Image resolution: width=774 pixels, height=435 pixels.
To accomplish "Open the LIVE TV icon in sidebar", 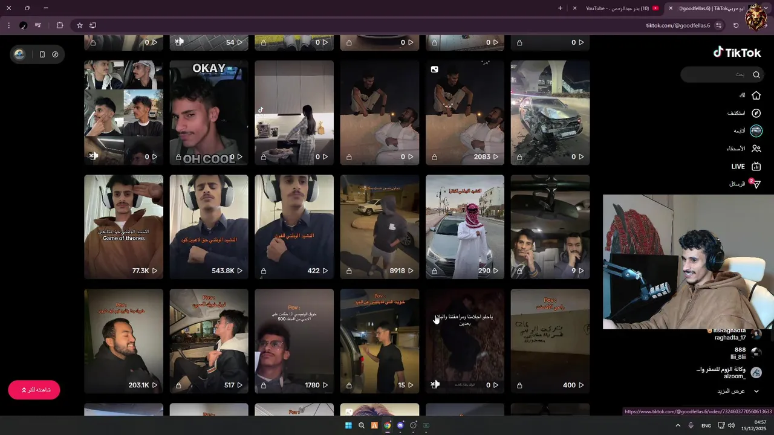I will point(756,166).
